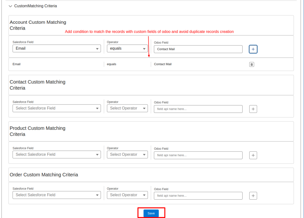Open Contact criteria Select Operator dropdown
The width and height of the screenshot is (304, 218).
click(127, 108)
